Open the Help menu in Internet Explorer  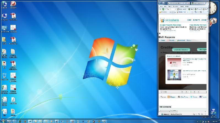point(187,6)
